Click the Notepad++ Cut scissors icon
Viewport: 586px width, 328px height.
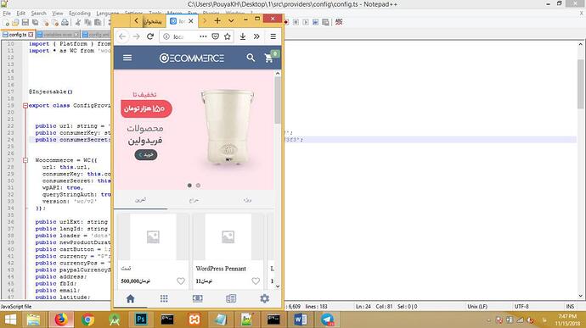click(78, 22)
